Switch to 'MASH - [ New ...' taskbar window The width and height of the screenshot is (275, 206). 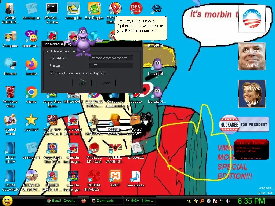coord(140,201)
